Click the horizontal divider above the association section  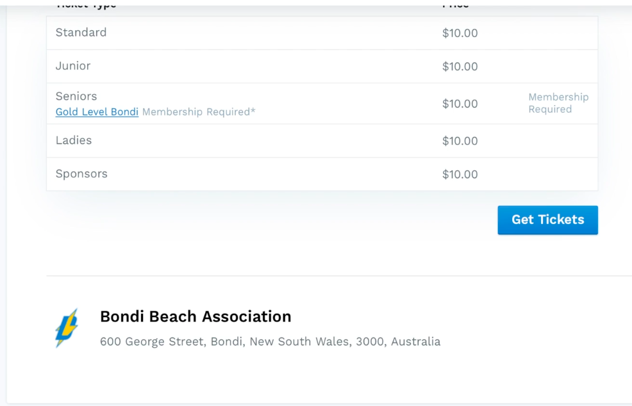(339, 276)
